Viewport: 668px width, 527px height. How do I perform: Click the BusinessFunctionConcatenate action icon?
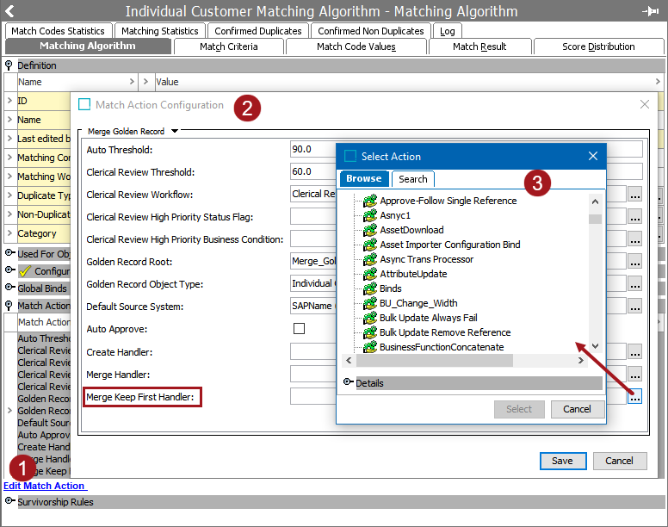click(370, 347)
